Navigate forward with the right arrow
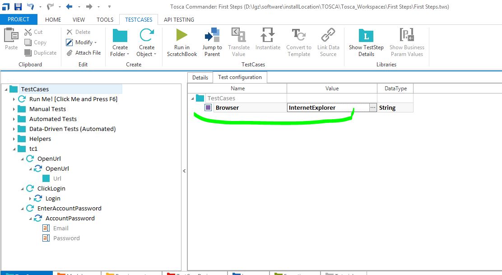Image resolution: width=502 pixels, height=275 pixels. click(x=89, y=6)
